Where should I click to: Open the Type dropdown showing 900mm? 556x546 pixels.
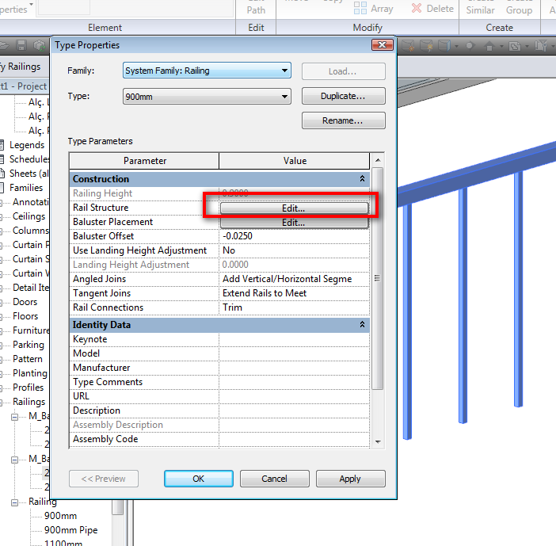pyautogui.click(x=284, y=97)
